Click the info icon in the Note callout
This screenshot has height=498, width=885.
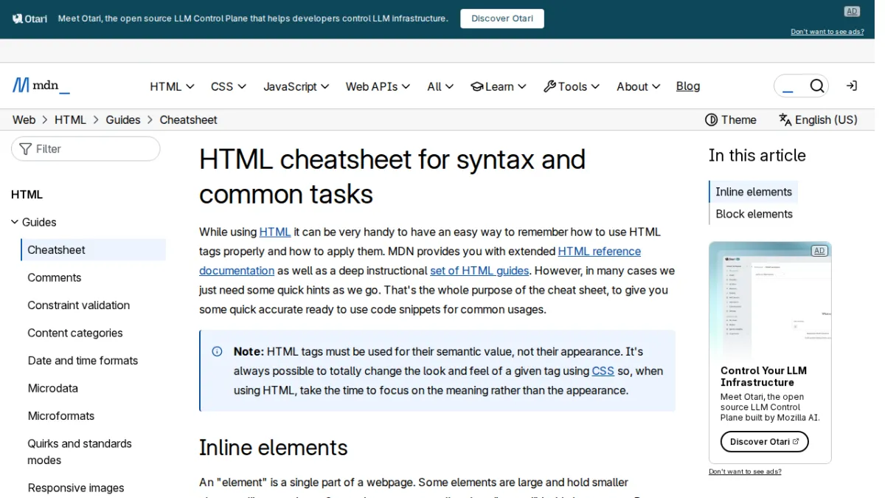pyautogui.click(x=217, y=351)
